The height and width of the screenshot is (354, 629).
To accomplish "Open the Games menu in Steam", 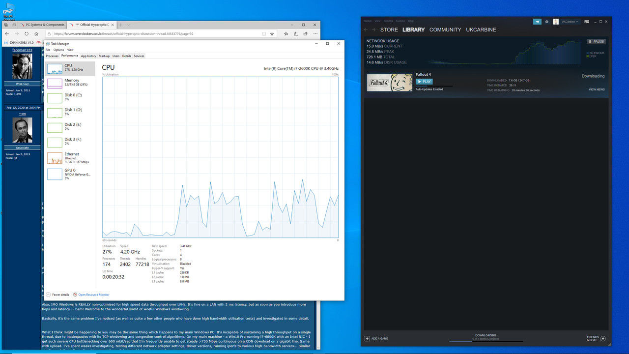I will [400, 21].
